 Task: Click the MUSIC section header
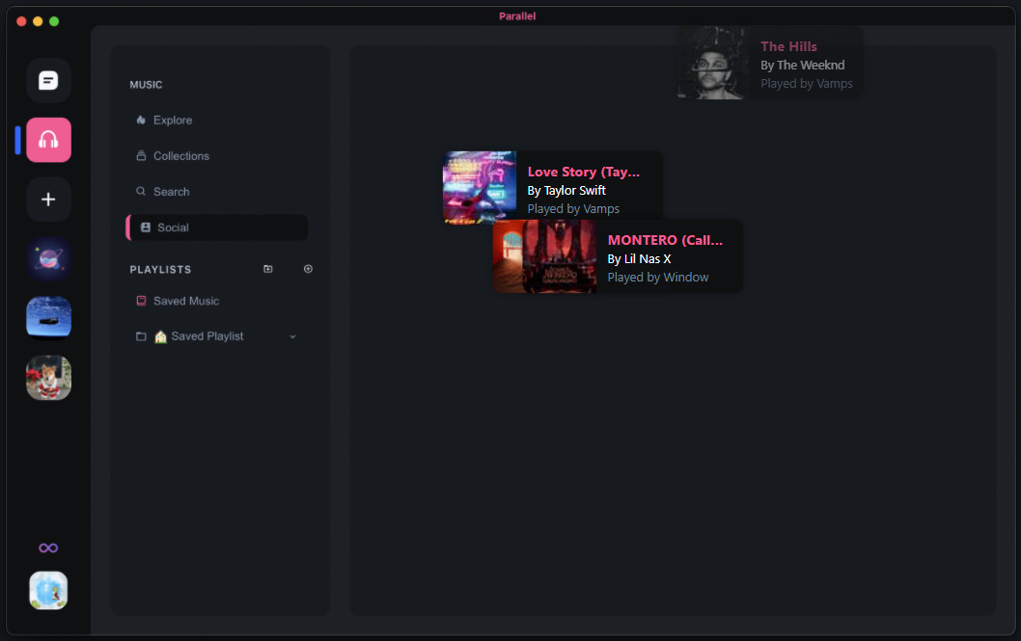tap(146, 85)
